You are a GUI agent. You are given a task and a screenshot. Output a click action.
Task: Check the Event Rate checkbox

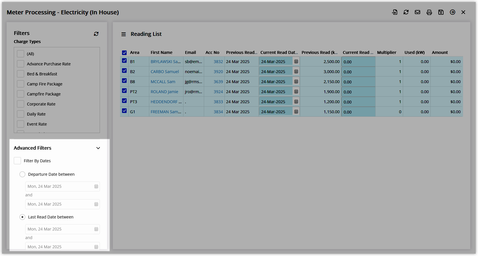point(20,124)
